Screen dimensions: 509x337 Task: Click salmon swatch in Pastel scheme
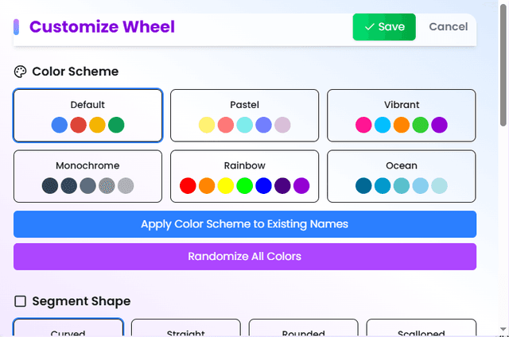(x=226, y=125)
